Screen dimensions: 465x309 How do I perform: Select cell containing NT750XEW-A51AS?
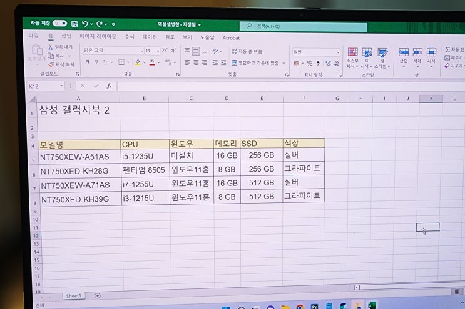coord(79,157)
